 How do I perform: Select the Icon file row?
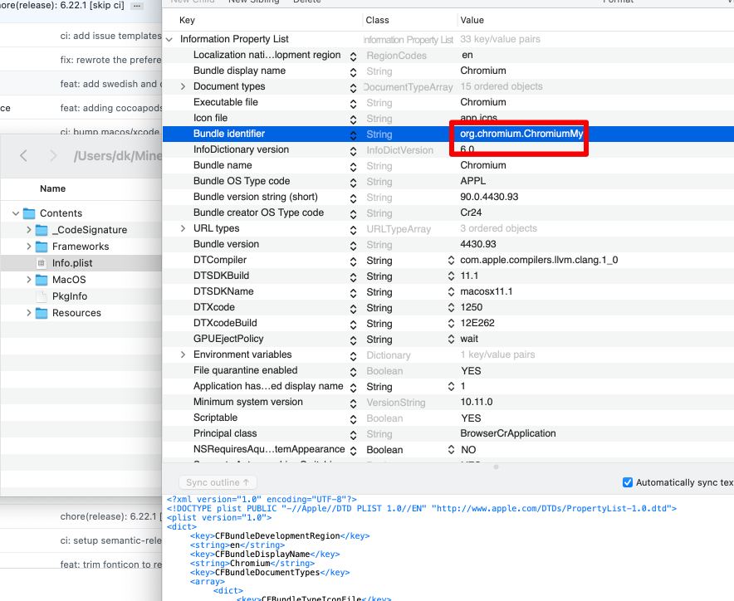click(448, 119)
